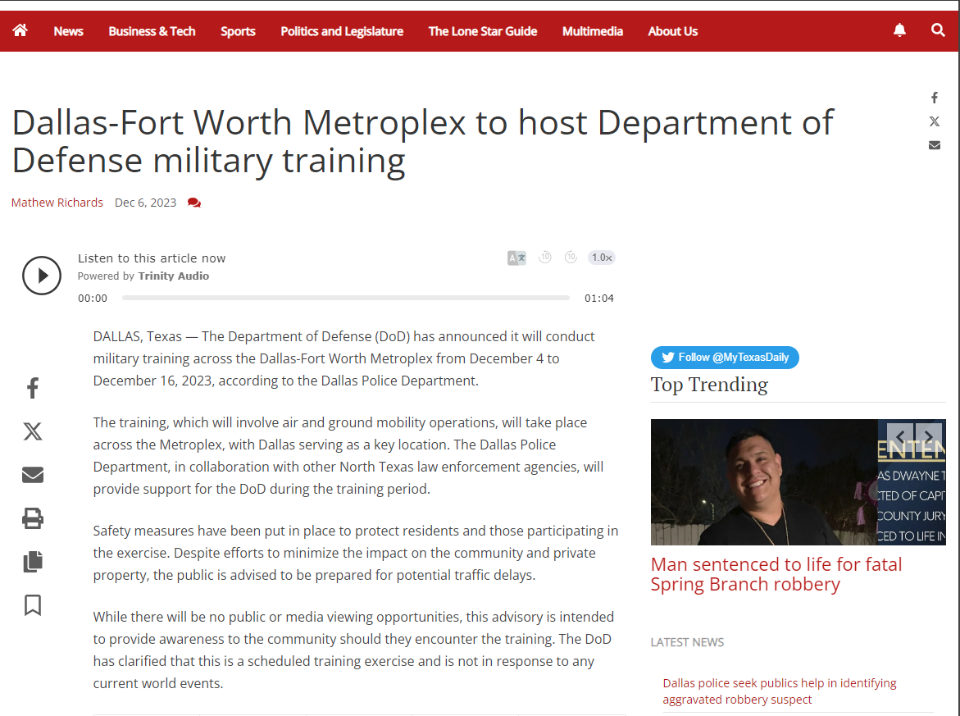Select the 'Top Trending' heading
The width and height of the screenshot is (960, 716).
pyautogui.click(x=709, y=385)
